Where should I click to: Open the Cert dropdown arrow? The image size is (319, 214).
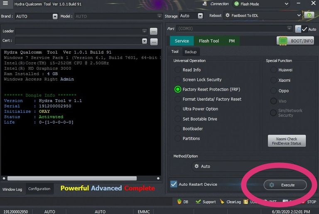click(x=144, y=41)
